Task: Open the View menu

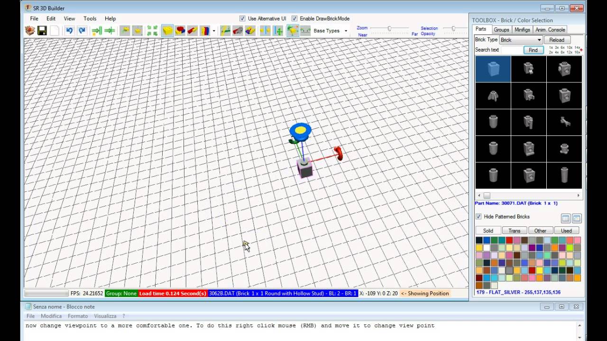Action: tap(69, 18)
